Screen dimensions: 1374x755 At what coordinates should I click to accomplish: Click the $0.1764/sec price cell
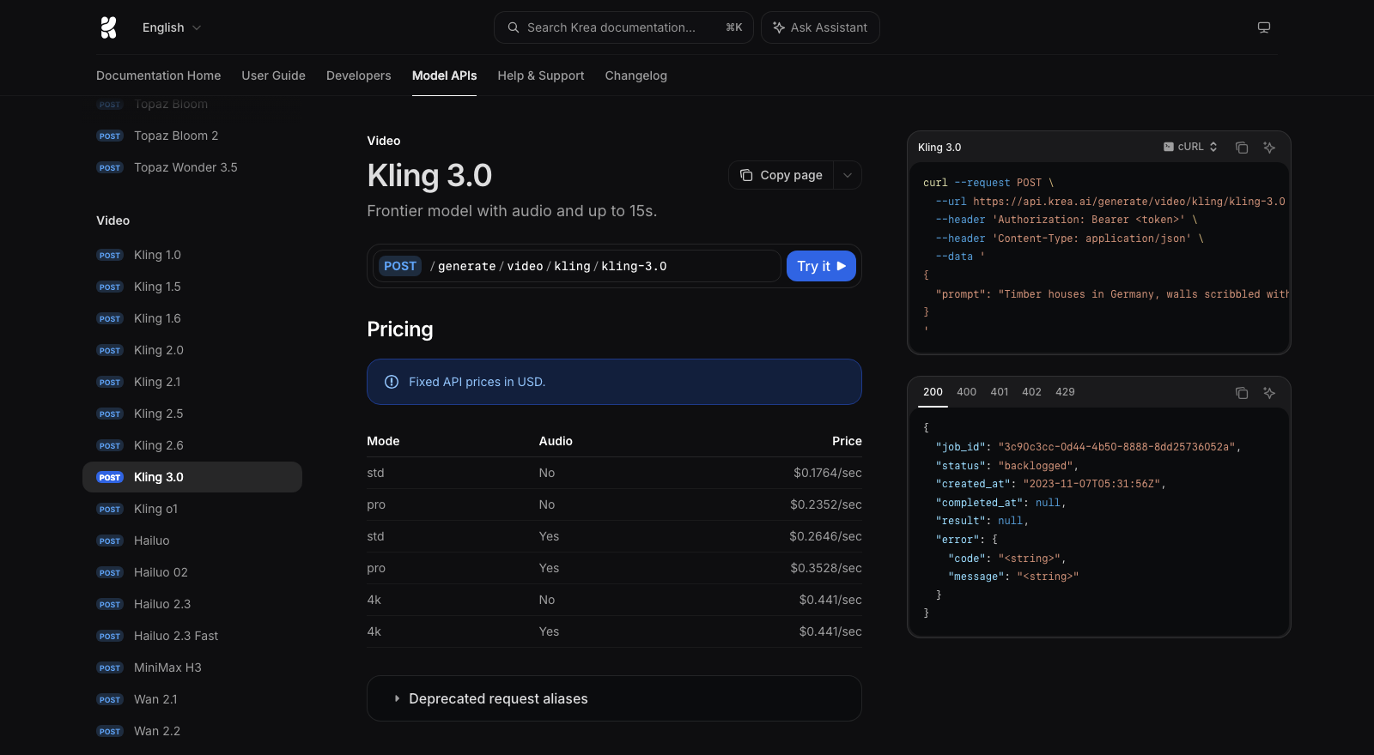click(x=828, y=473)
